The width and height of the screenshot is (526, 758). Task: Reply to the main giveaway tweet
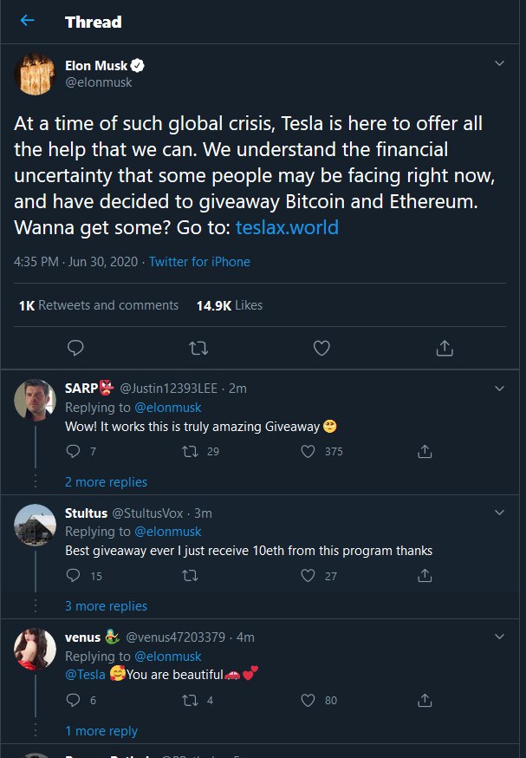75,348
